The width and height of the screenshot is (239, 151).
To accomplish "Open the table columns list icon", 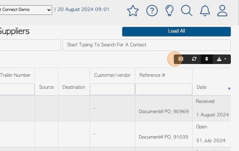I will 181,59.
